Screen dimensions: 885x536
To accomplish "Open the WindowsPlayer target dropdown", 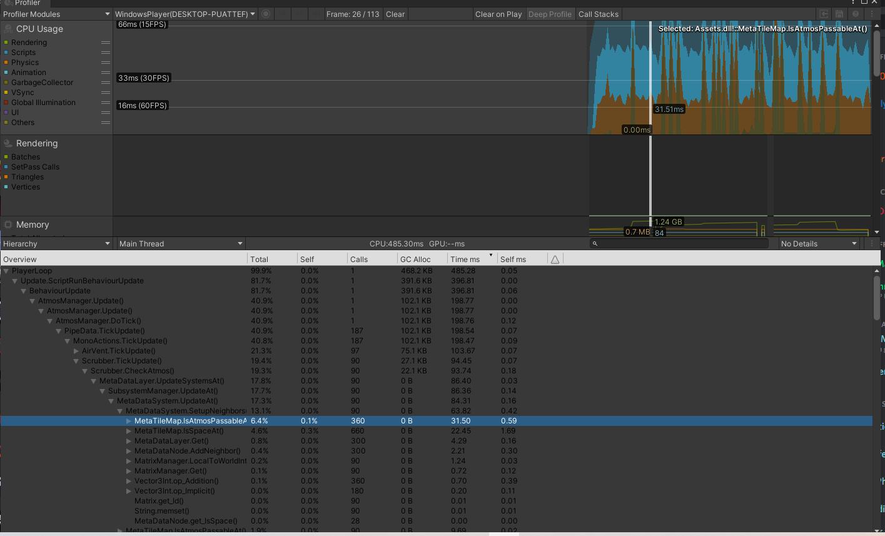I will click(184, 14).
